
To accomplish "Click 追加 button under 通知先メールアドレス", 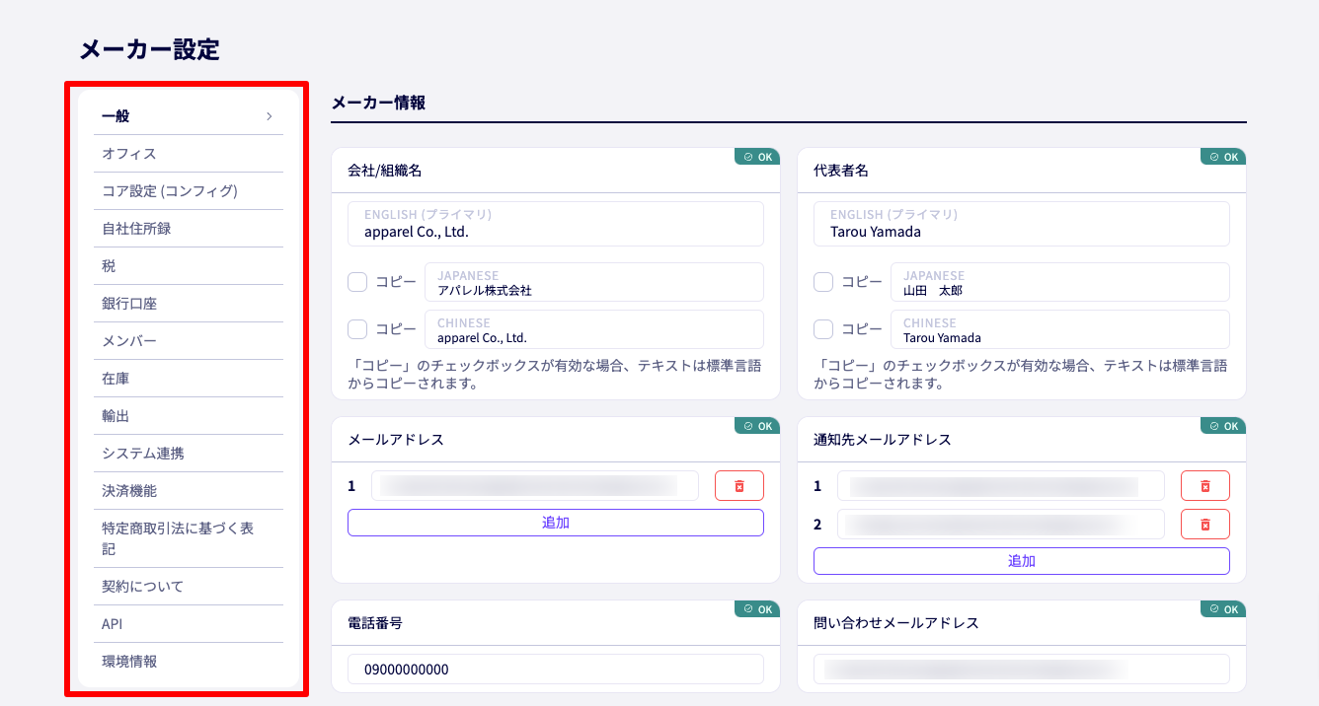I will (x=1022, y=561).
